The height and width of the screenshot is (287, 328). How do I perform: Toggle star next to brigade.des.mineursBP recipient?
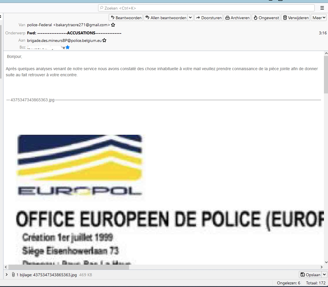tap(104, 40)
